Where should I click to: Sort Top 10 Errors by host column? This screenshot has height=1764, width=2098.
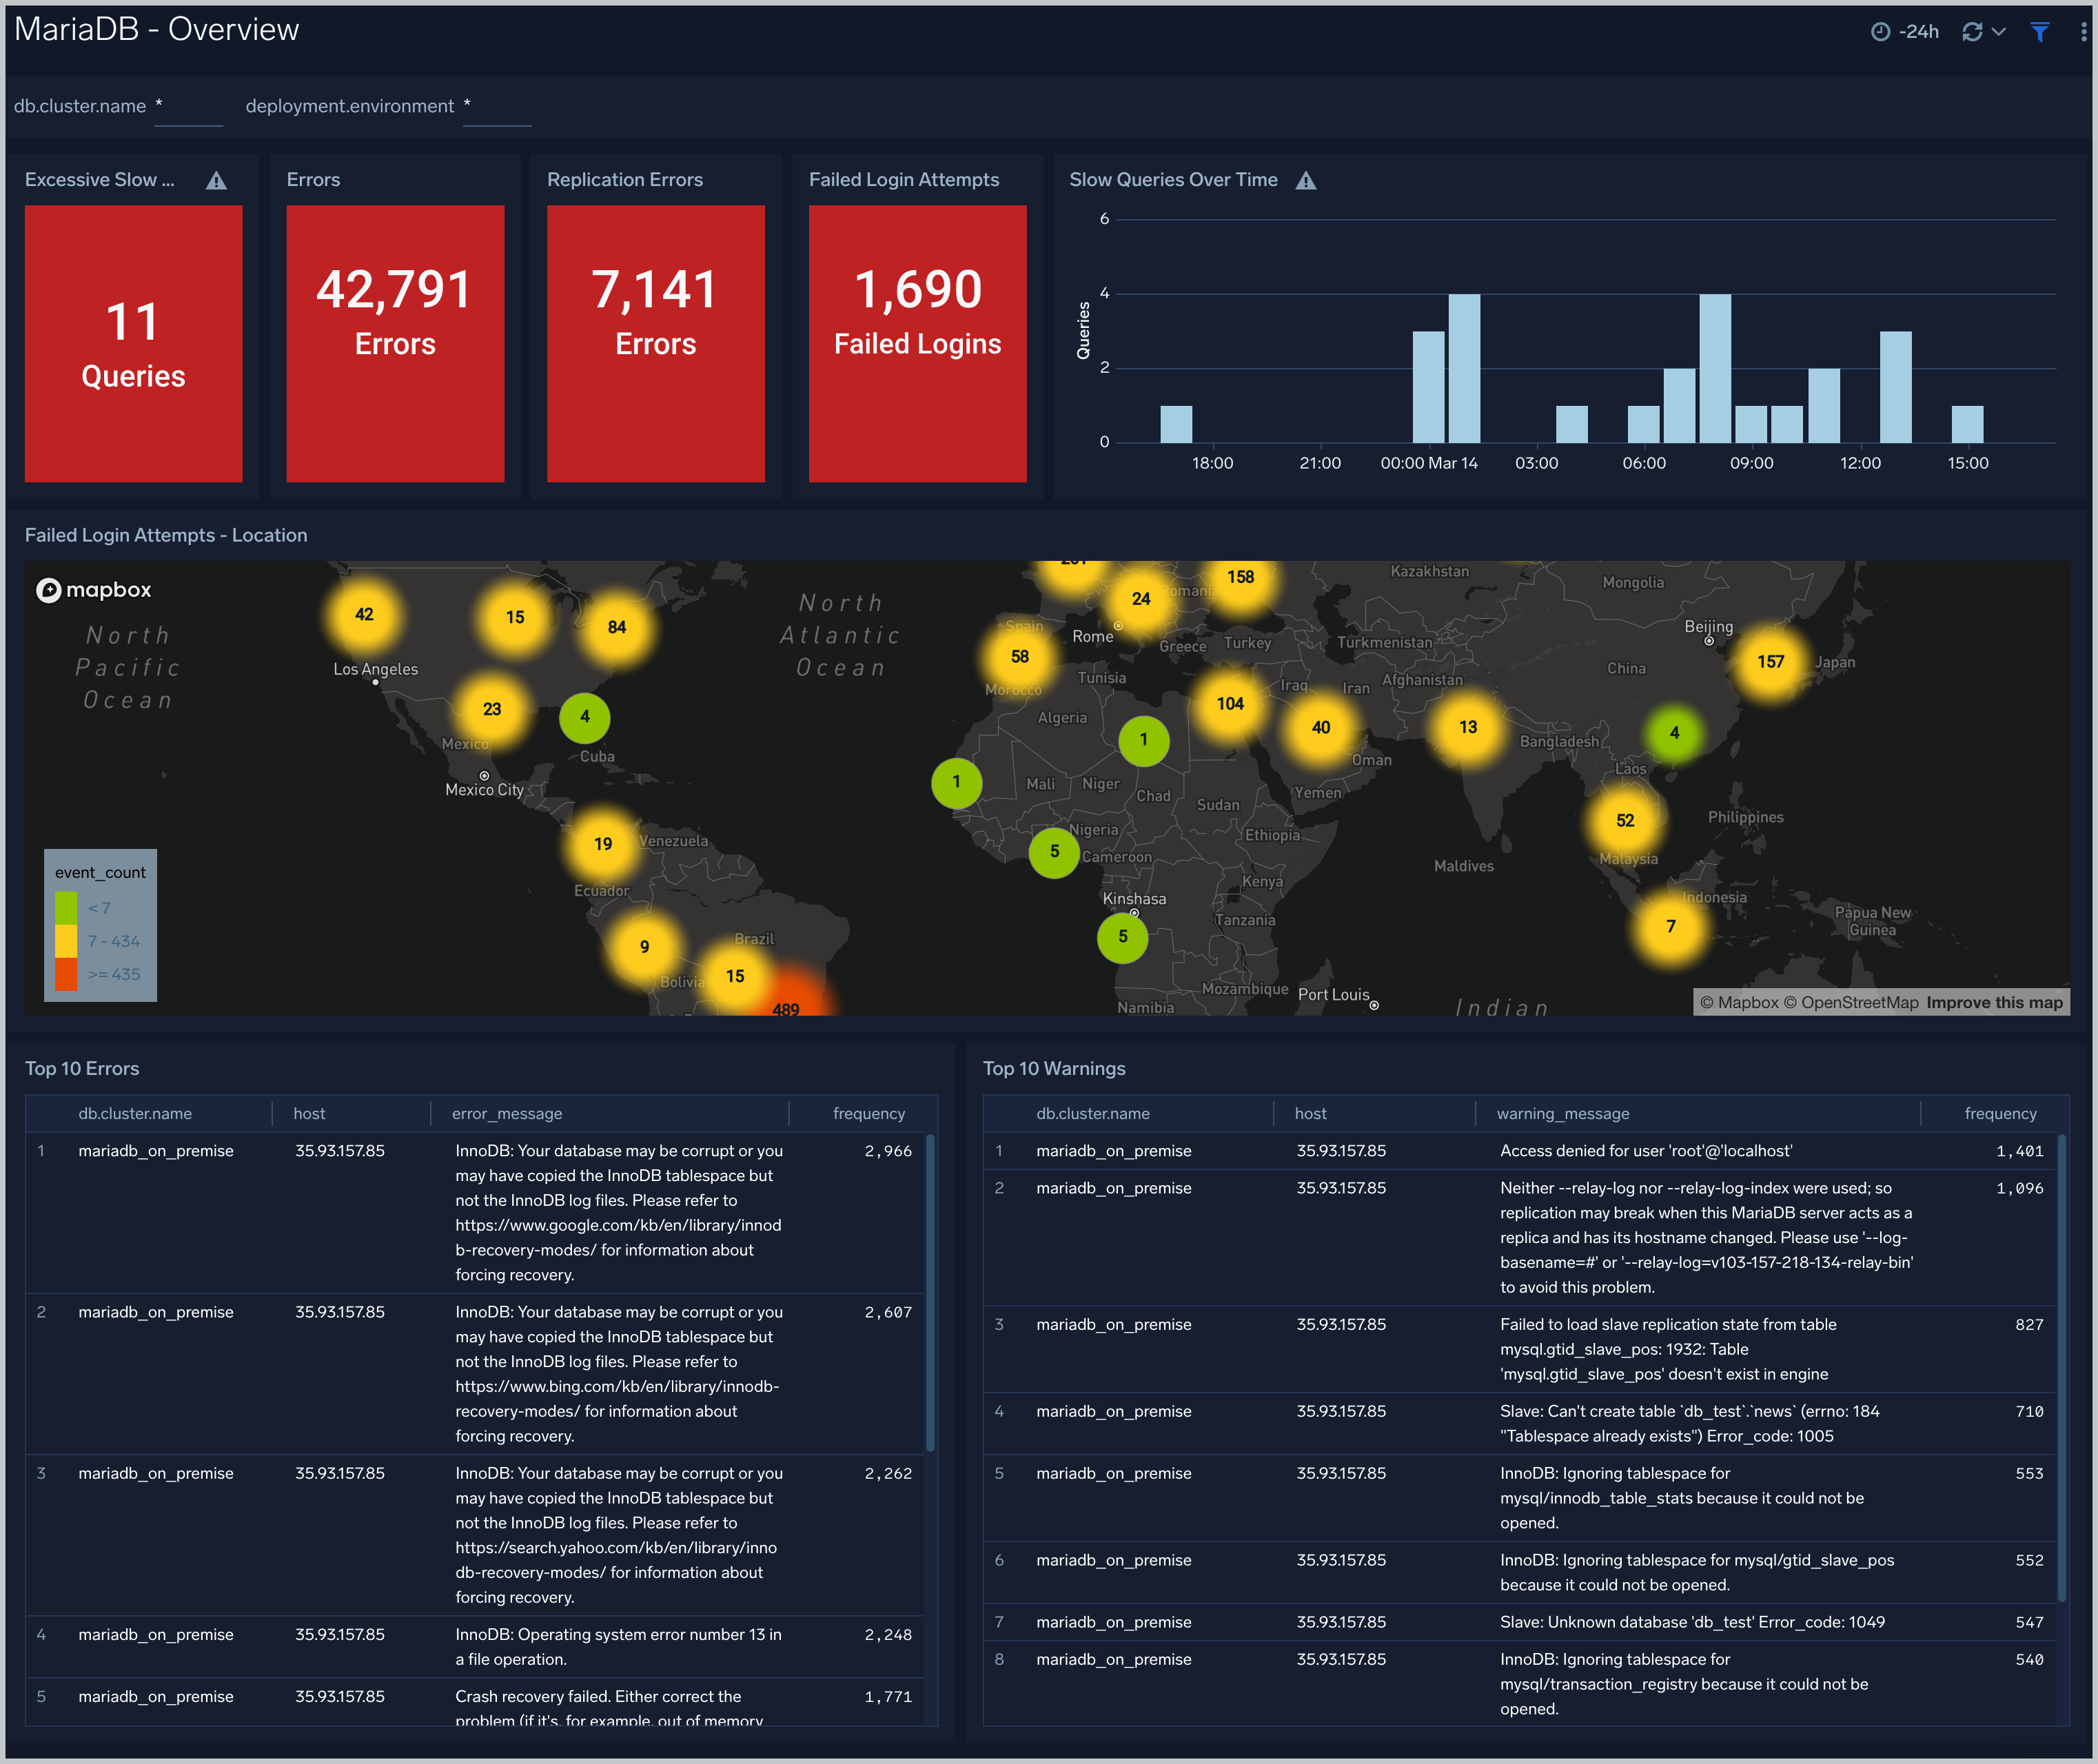(x=309, y=1114)
